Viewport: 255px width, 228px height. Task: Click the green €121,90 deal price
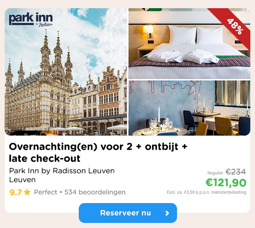tap(226, 183)
